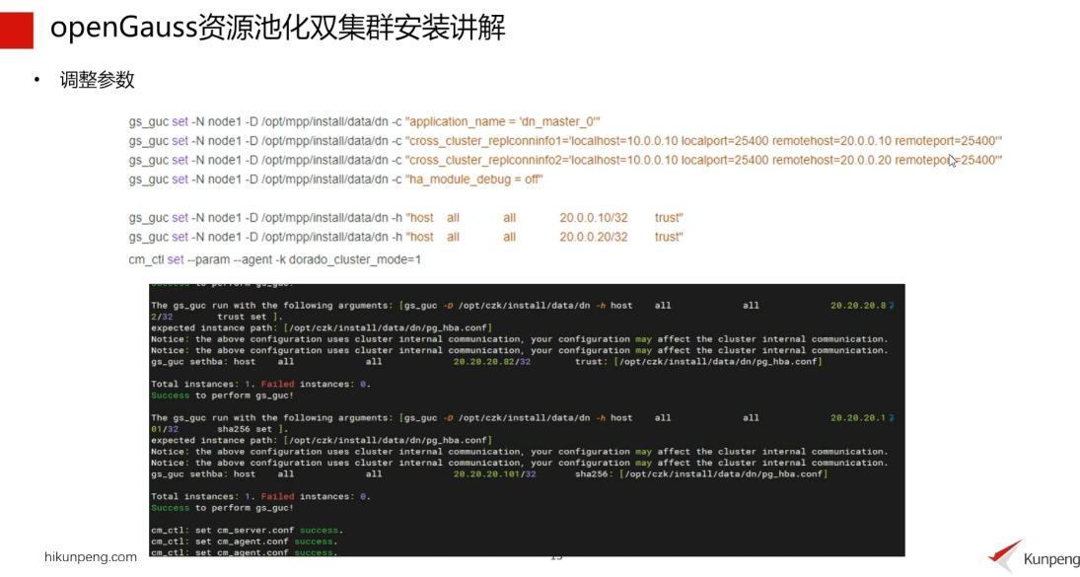Click the command line with cross_cluster_replconninfo1
This screenshot has width=1080, height=577.
tap(565, 141)
